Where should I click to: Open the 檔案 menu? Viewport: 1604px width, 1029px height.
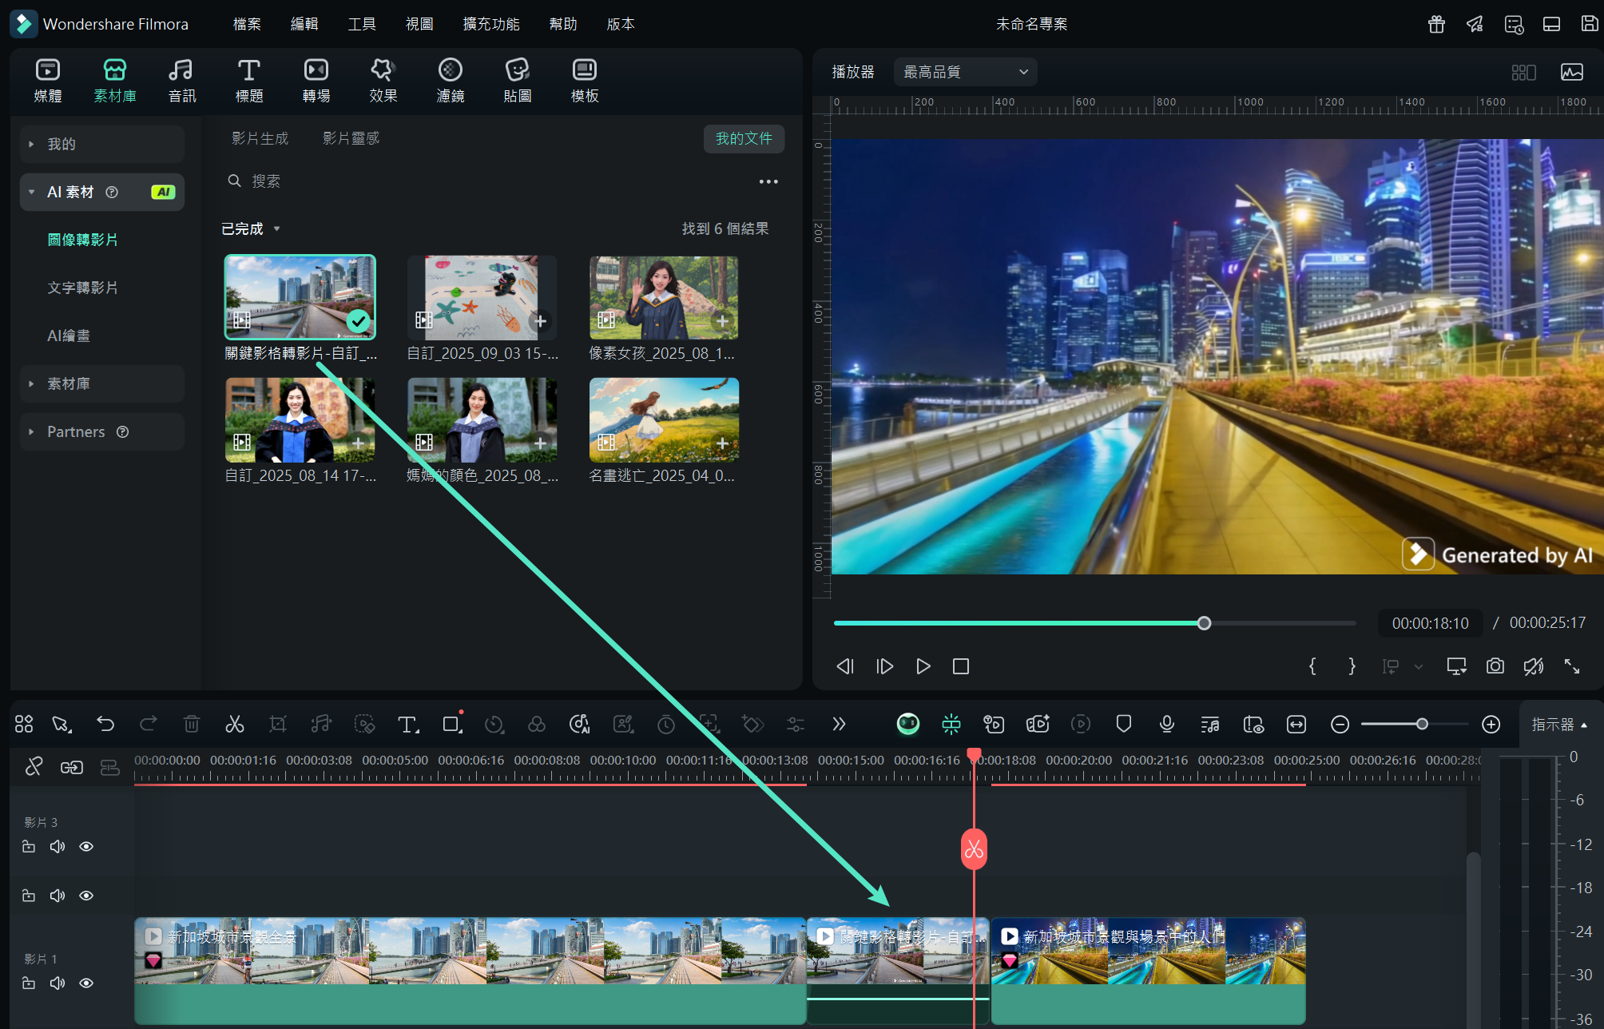pyautogui.click(x=247, y=24)
